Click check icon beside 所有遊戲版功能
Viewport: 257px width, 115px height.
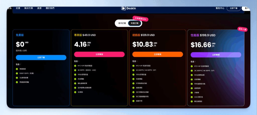192,84
